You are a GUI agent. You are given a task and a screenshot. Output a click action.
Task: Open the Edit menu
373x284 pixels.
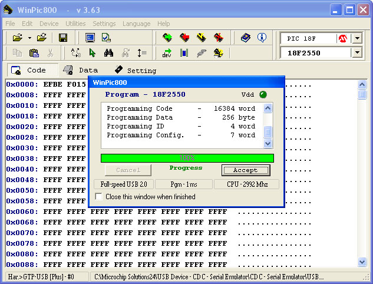(x=27, y=24)
